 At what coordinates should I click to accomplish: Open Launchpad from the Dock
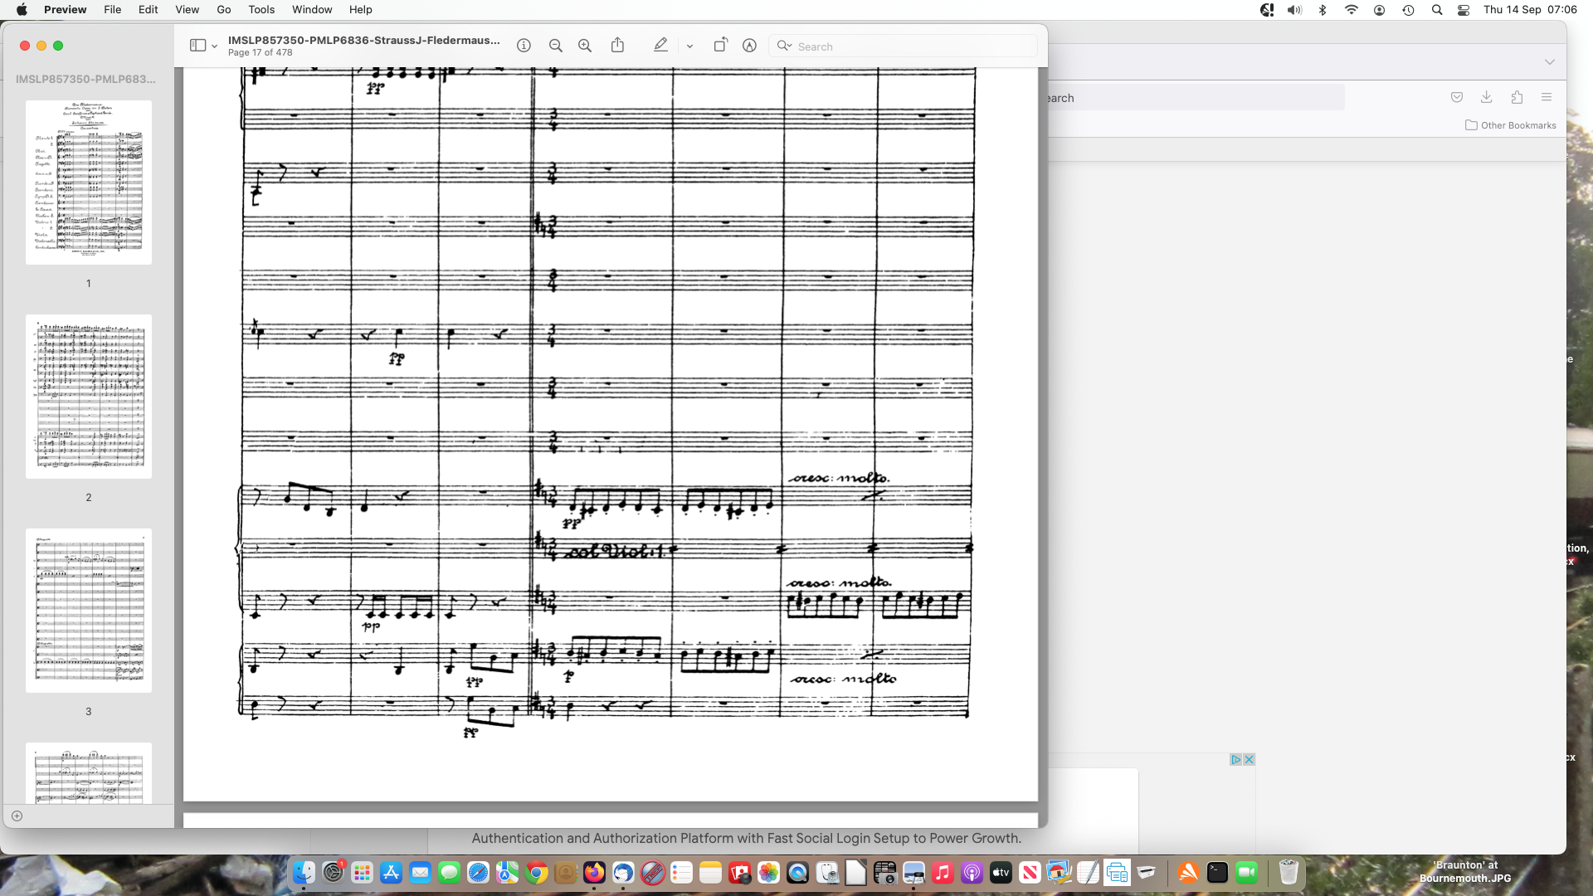(362, 873)
